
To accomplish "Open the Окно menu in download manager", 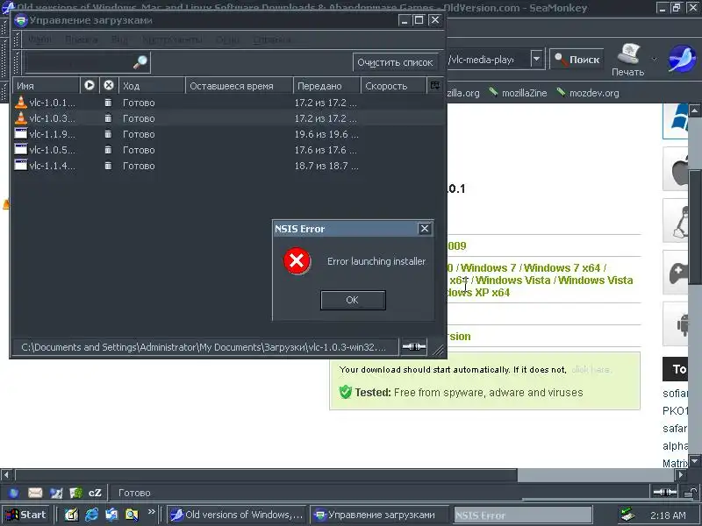I will tap(227, 39).
